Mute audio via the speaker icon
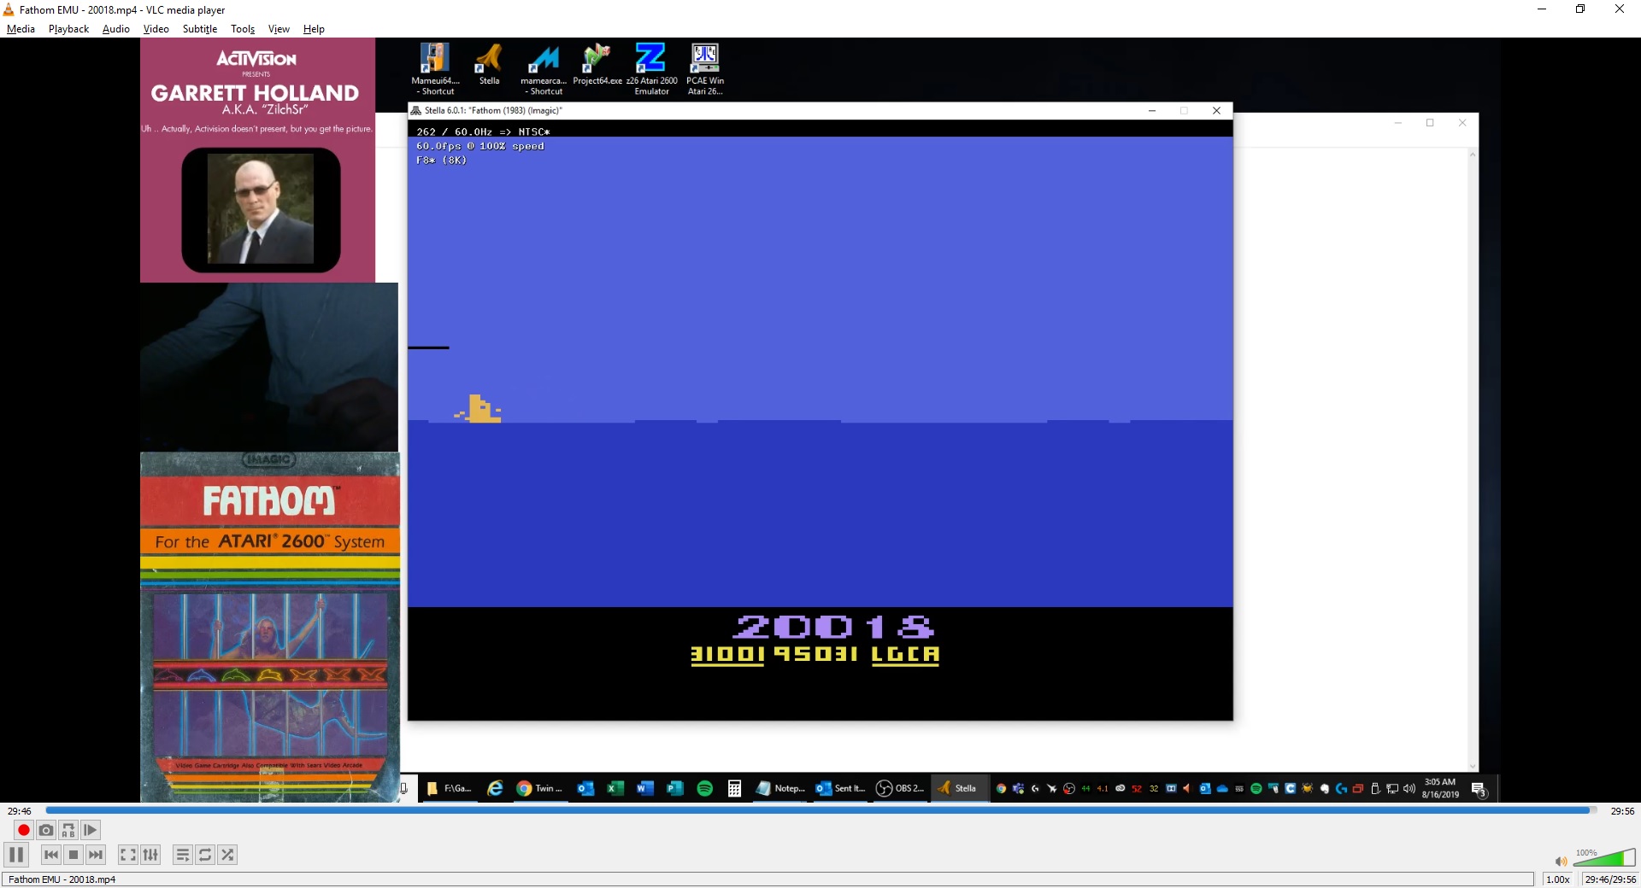Image resolution: width=1641 pixels, height=888 pixels. point(1561,862)
